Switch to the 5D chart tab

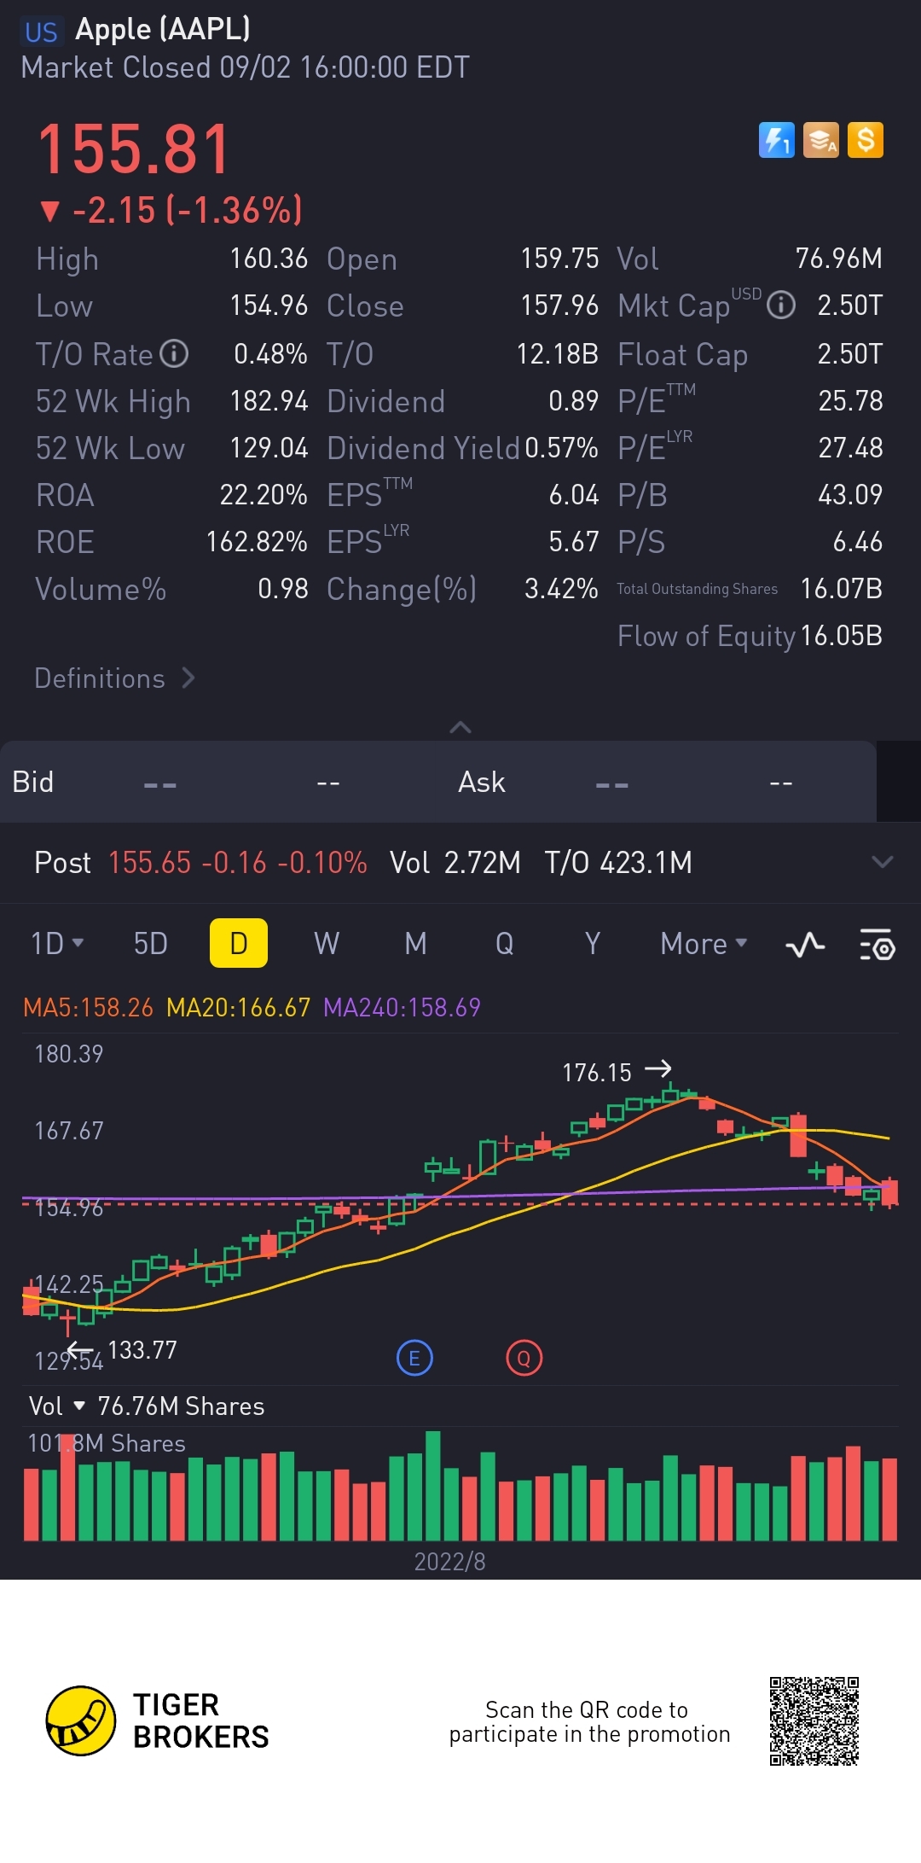[150, 944]
